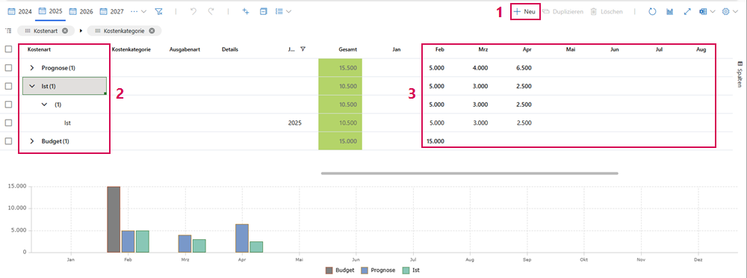The image size is (747, 278).
Task: Click the Kostenkategorie grouping chip label
Action: 125,31
